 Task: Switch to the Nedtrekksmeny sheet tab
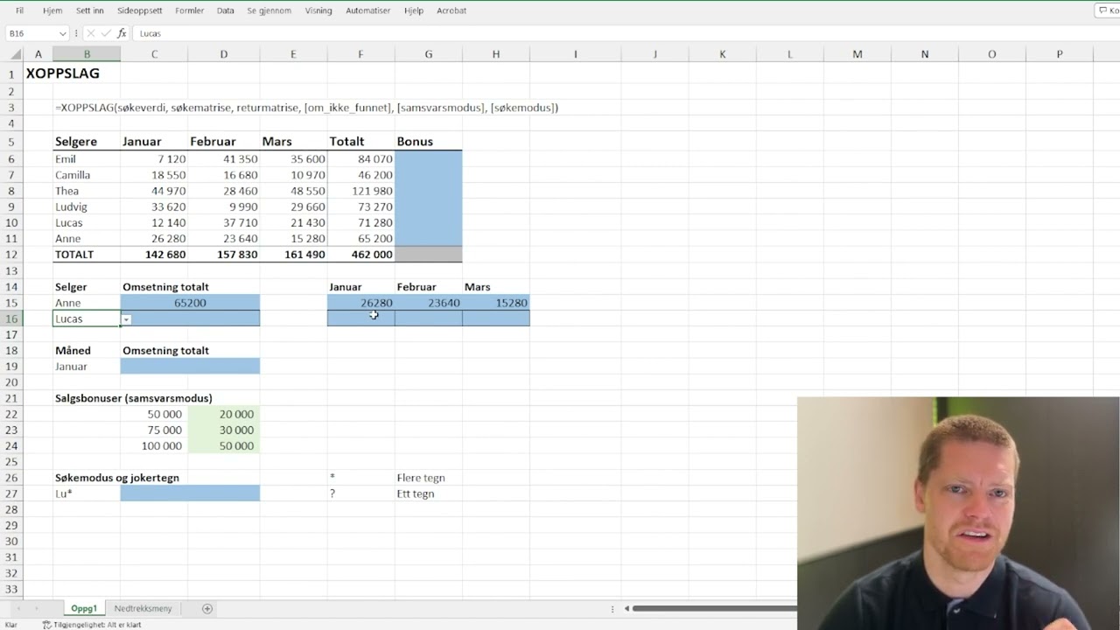click(143, 608)
